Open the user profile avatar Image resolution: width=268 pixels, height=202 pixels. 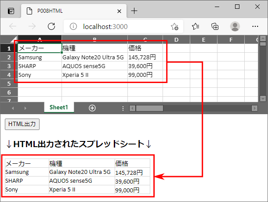[235, 26]
